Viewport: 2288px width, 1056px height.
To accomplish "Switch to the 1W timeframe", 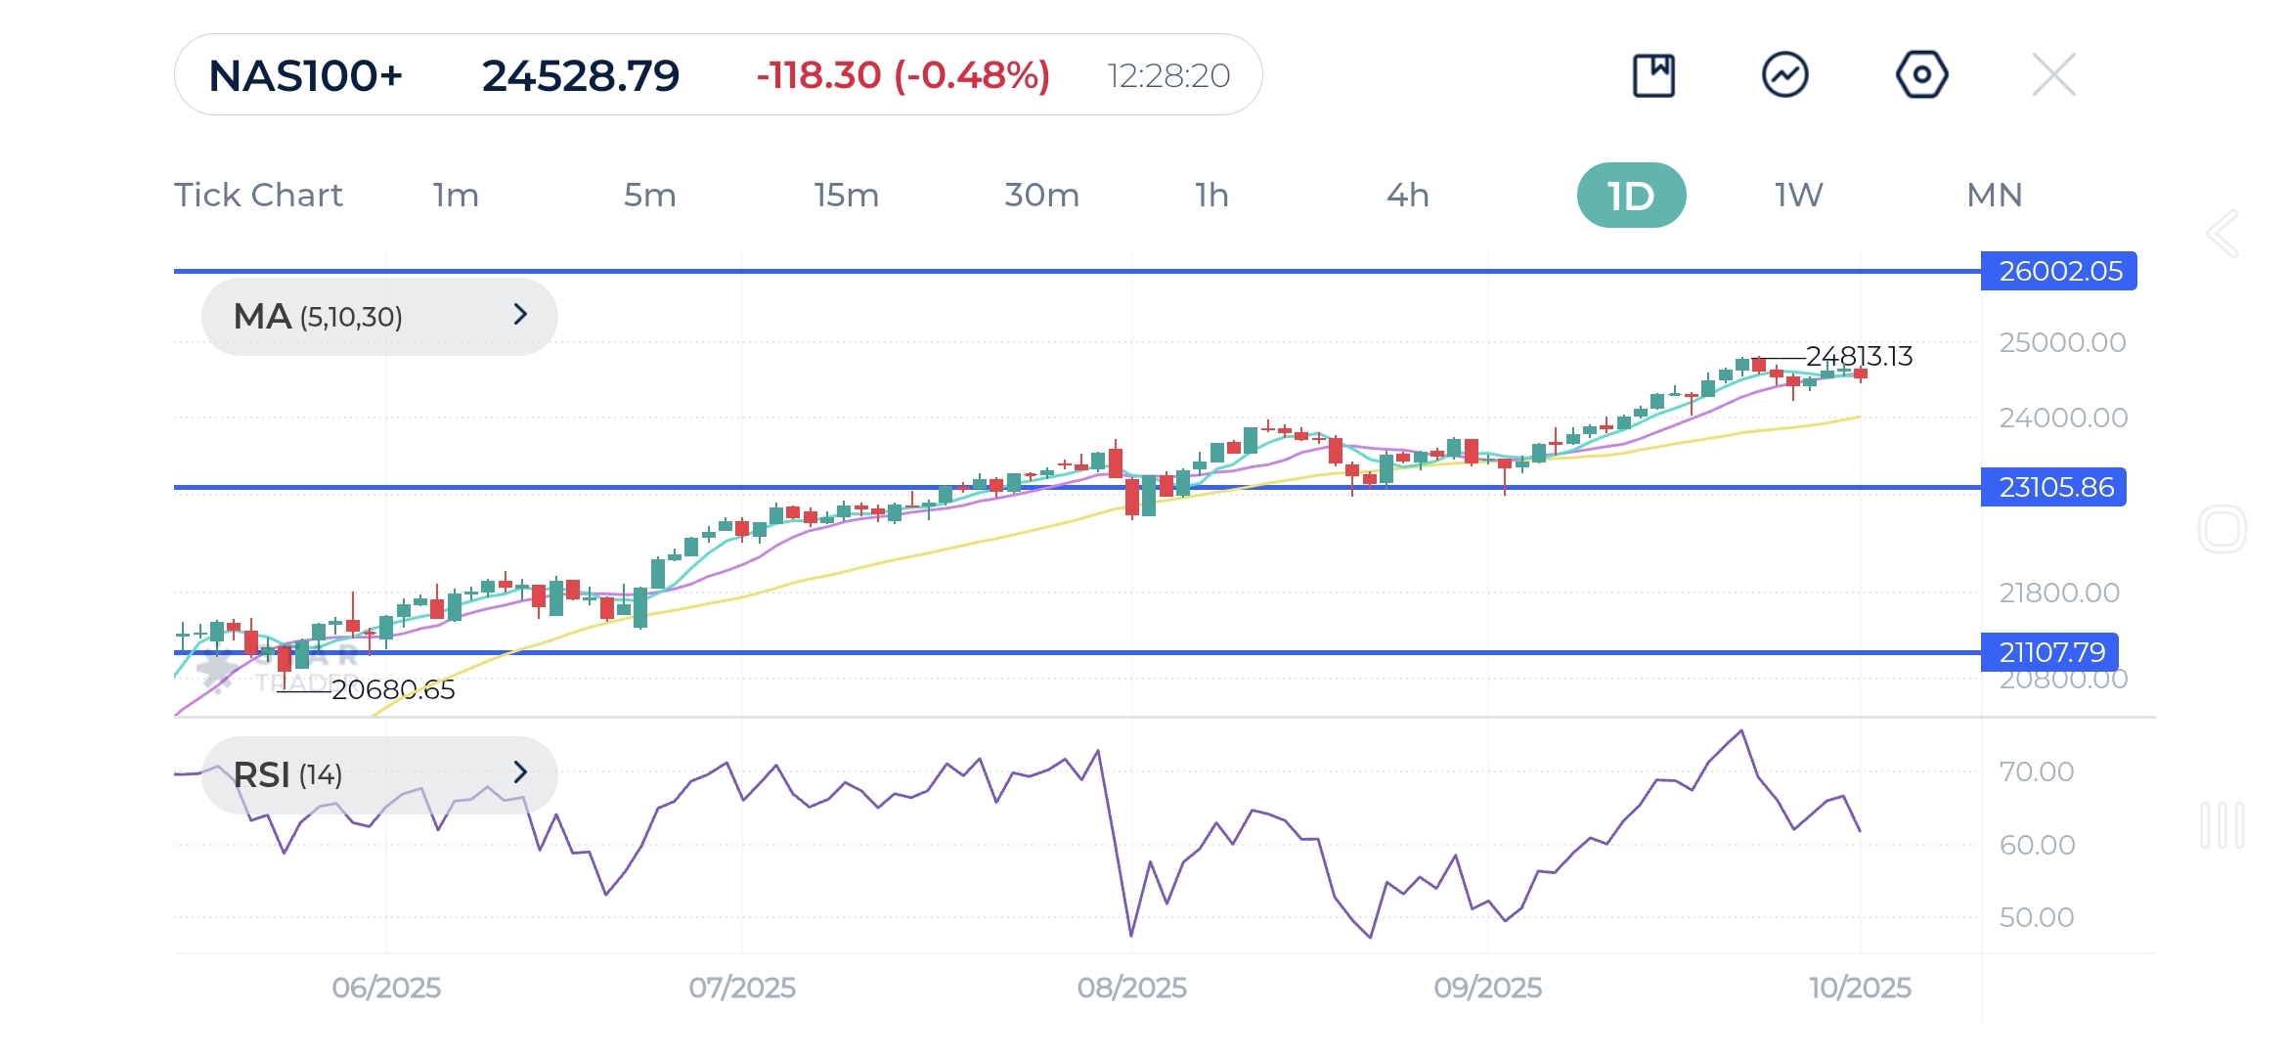I will (1798, 196).
